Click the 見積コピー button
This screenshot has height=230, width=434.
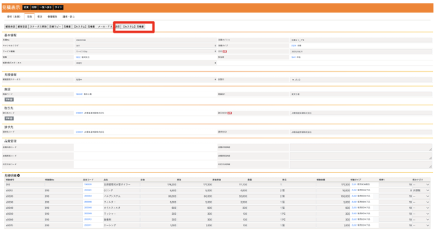[55, 26]
